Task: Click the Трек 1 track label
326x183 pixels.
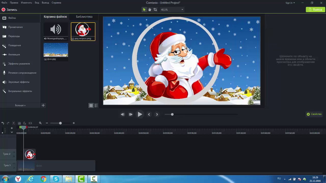Action: 7,165
